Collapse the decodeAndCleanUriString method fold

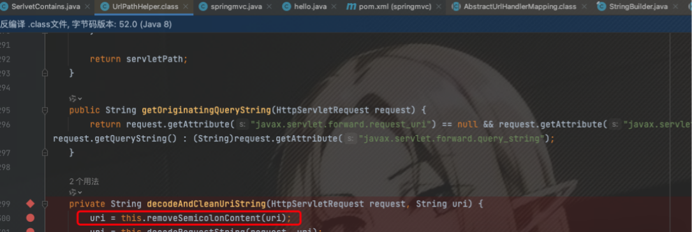45,204
